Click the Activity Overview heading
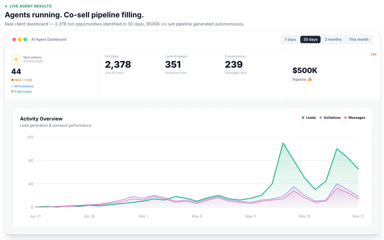The image size is (384, 240). click(41, 119)
